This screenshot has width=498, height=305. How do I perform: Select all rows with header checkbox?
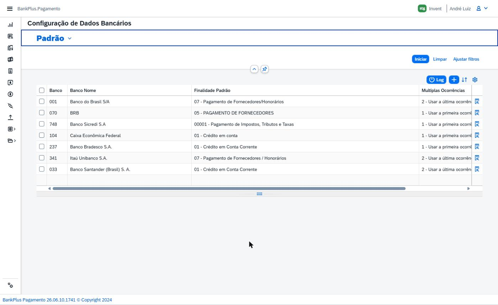42,90
